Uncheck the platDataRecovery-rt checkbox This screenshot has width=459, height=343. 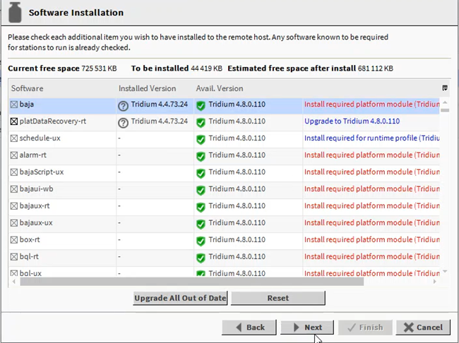pos(14,121)
